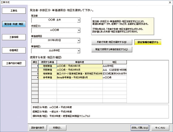The image size is (173, 132).
Task: Open the 工事内容の確認 sidebar step
Action: (14, 63)
